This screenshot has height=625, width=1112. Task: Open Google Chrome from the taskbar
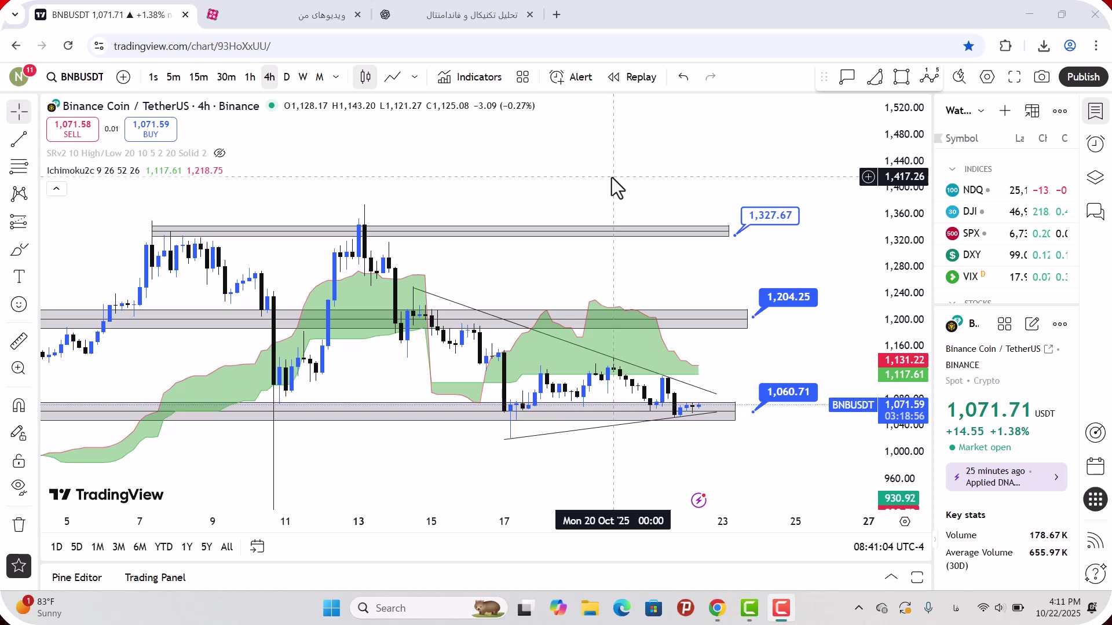point(717,608)
